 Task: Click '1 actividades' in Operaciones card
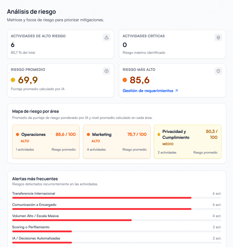(x=25, y=150)
